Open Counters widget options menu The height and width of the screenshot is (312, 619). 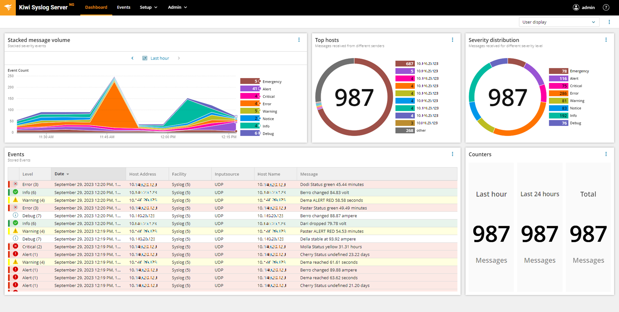coord(606,154)
